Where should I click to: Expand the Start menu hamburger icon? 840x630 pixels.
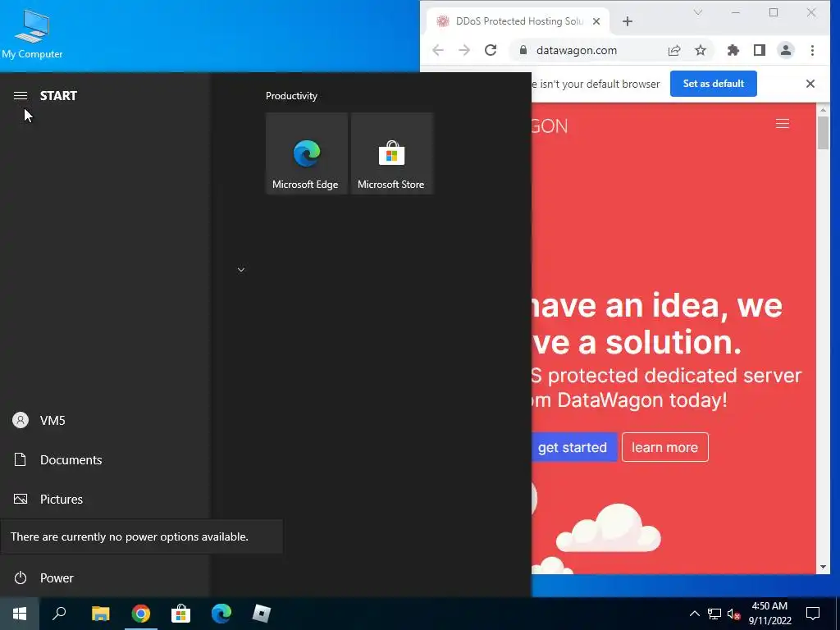click(x=21, y=95)
